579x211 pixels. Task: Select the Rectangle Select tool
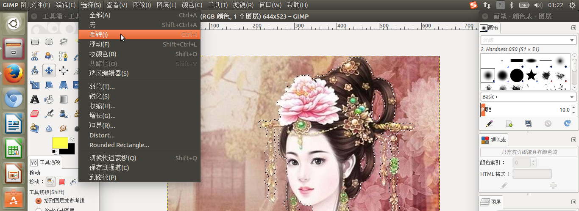(35, 41)
